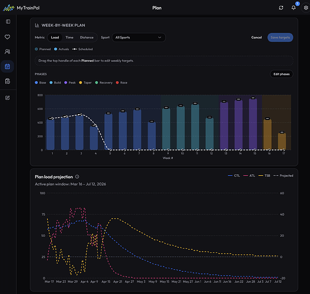Click the drag handle hint text
The width and height of the screenshot is (310, 294).
[86, 61]
